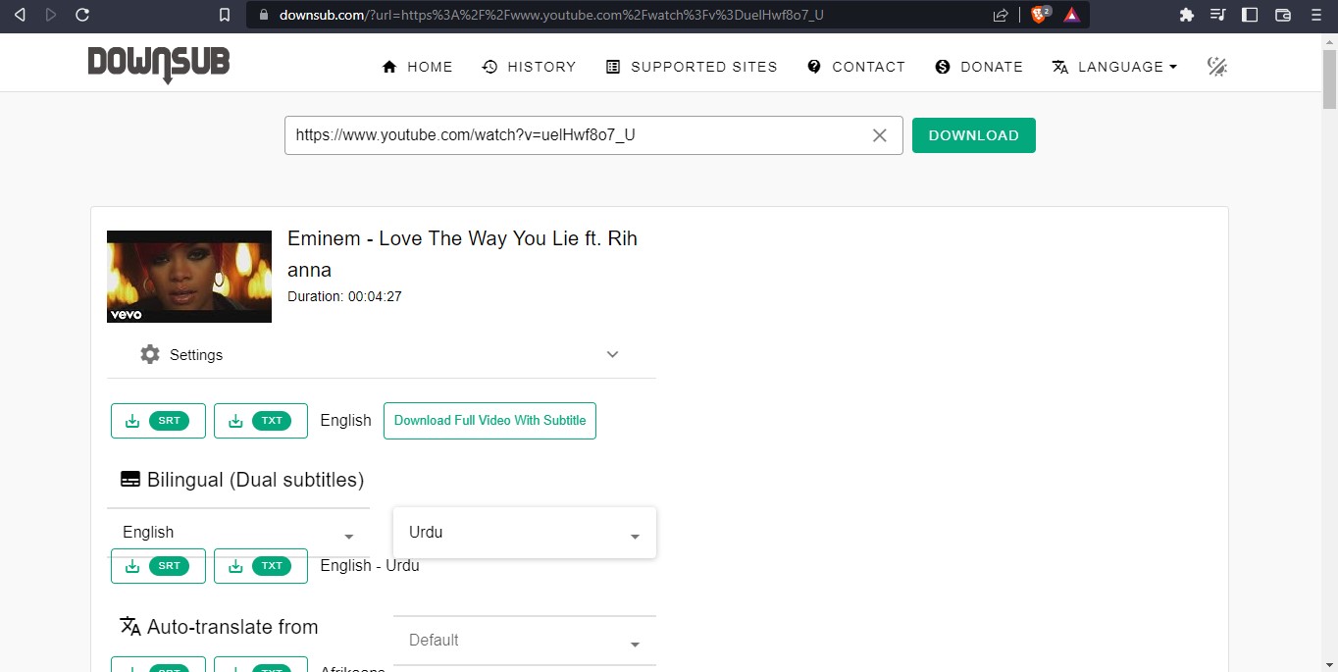Screen dimensions: 1338x672
Task: Go to Supported Sites page
Action: (x=692, y=67)
